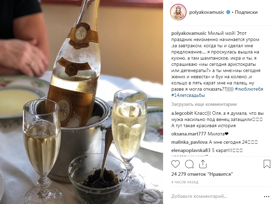Click the Добавьте комментарий input field
The width and height of the screenshot is (272, 204).
point(217,196)
